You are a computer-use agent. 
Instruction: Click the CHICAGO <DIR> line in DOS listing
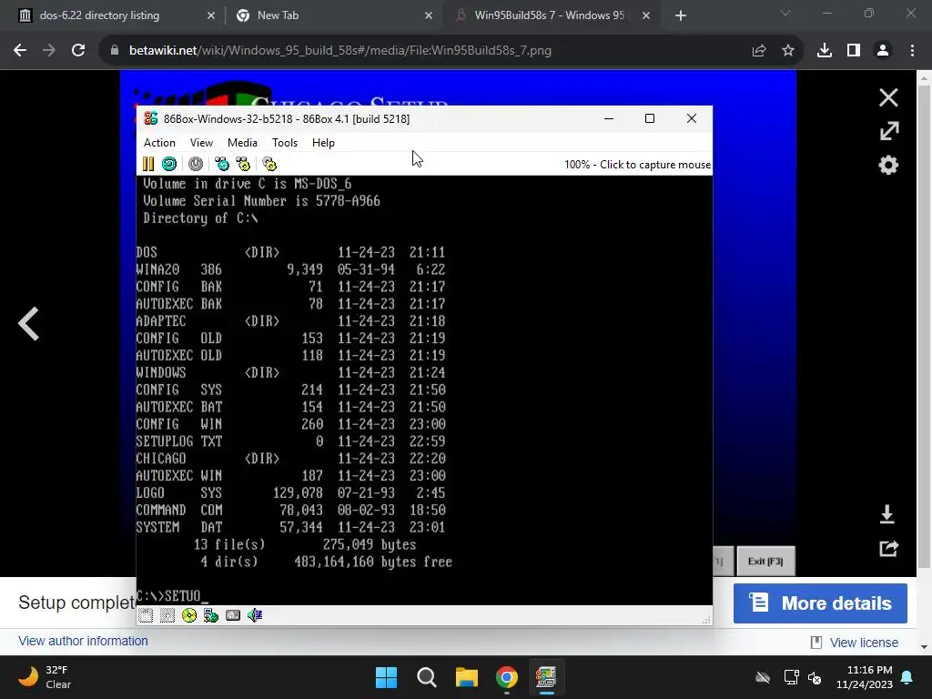coord(290,459)
